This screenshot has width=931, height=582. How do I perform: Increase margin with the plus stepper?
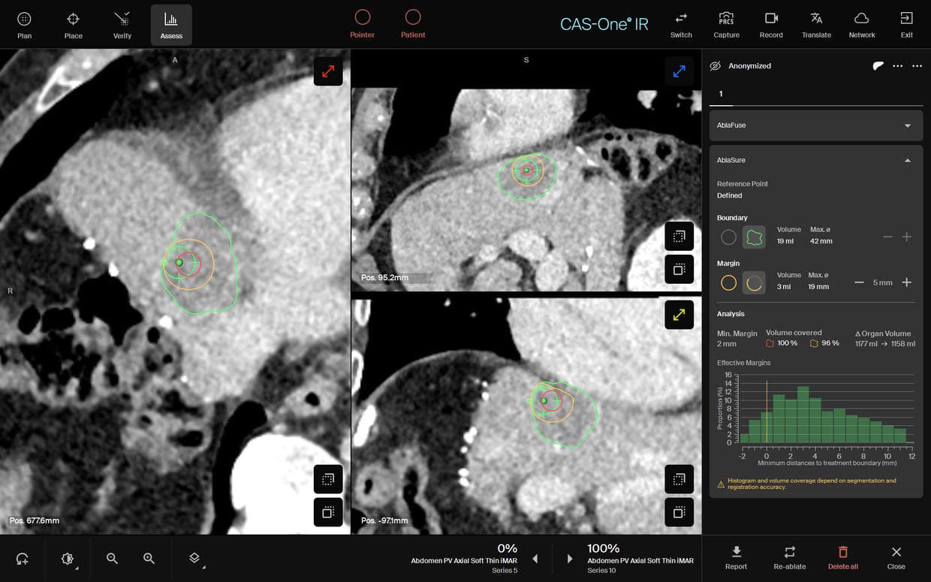pos(906,282)
